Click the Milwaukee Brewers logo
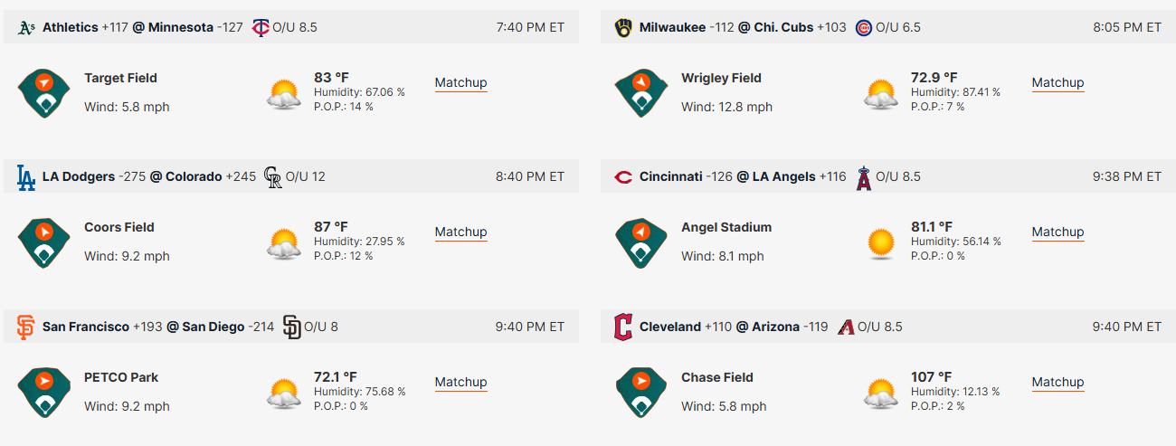The image size is (1176, 446). coord(623,27)
